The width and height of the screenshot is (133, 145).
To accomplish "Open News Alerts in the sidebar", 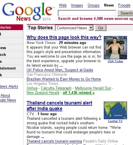I will pyautogui.click(x=9, y=87).
